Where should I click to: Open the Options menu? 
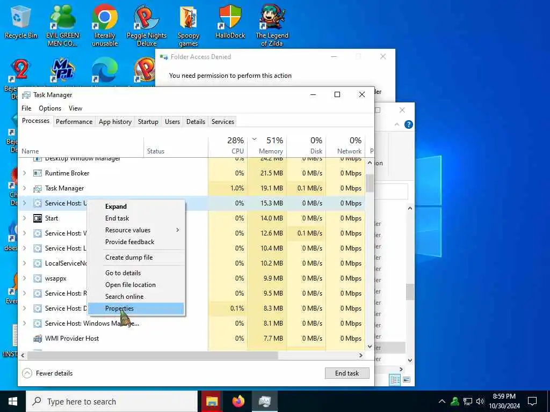[50, 108]
